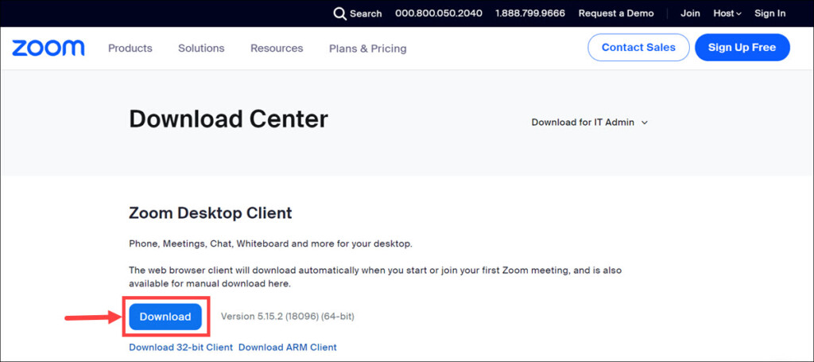Click Request a Demo
Screen dimensions: 814x362
616,14
